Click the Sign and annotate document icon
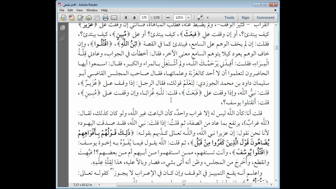This screenshot has height=189, width=336. (x=80, y=18)
